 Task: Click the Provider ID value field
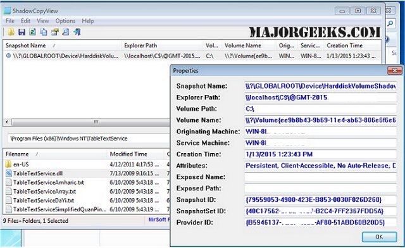pos(321,223)
